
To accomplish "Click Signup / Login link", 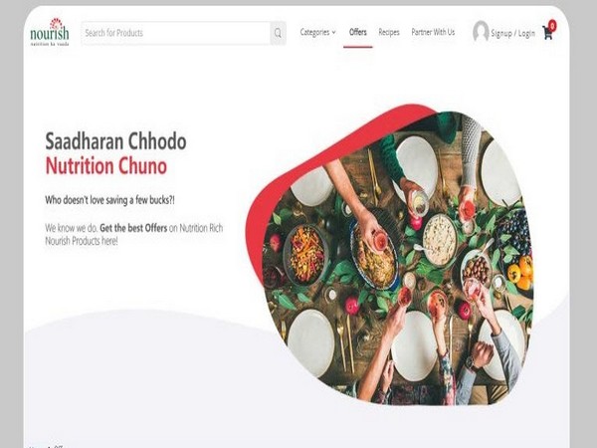I will point(512,34).
